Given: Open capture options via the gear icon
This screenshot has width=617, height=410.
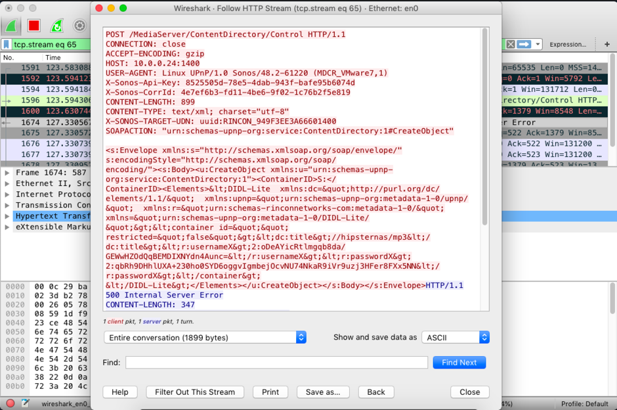Looking at the screenshot, I should pyautogui.click(x=79, y=26).
